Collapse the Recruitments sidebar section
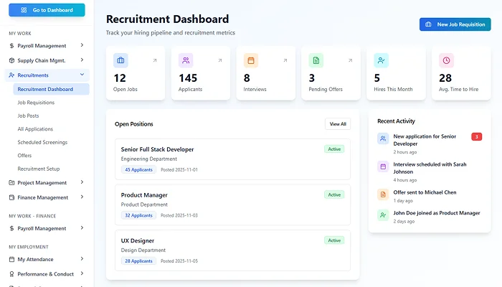The width and height of the screenshot is (502, 287). coord(82,75)
